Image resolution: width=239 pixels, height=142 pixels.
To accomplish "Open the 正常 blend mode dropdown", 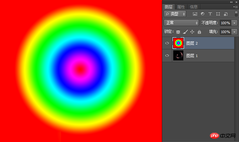I will tap(181, 23).
